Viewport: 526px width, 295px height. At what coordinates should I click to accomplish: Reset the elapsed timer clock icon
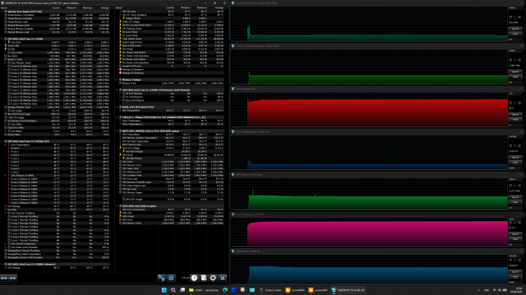(194, 278)
